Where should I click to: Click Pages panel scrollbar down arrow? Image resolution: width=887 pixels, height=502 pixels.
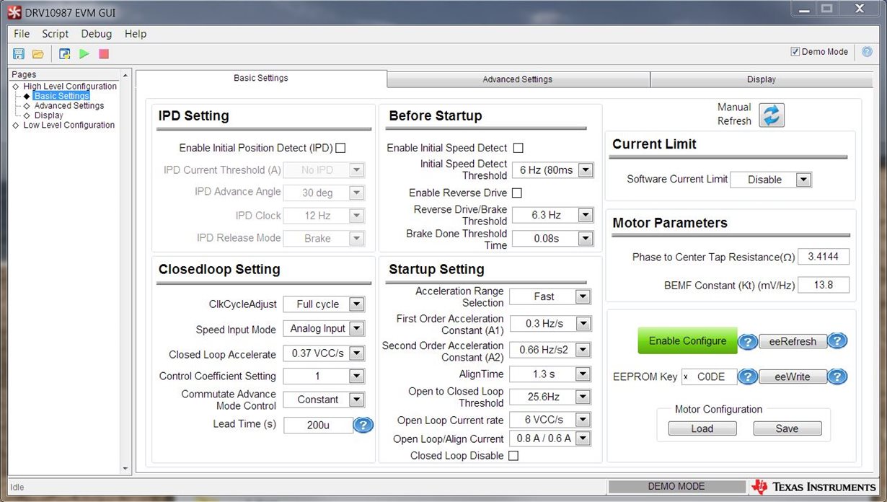[x=125, y=469]
